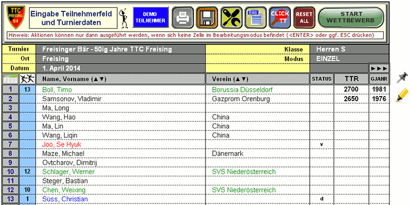
Task: Click the stick figure icon
Action: coord(123,18)
